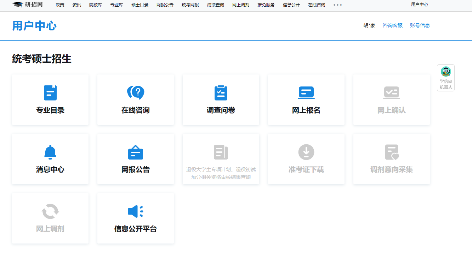This screenshot has height=264, width=472.
Task: Click the 信息公开平台 speaker icon
Action: pyautogui.click(x=135, y=211)
